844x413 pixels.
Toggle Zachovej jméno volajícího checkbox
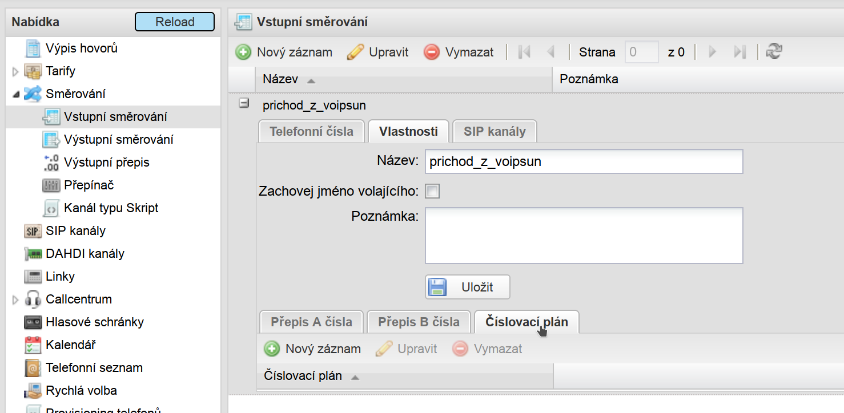click(433, 191)
